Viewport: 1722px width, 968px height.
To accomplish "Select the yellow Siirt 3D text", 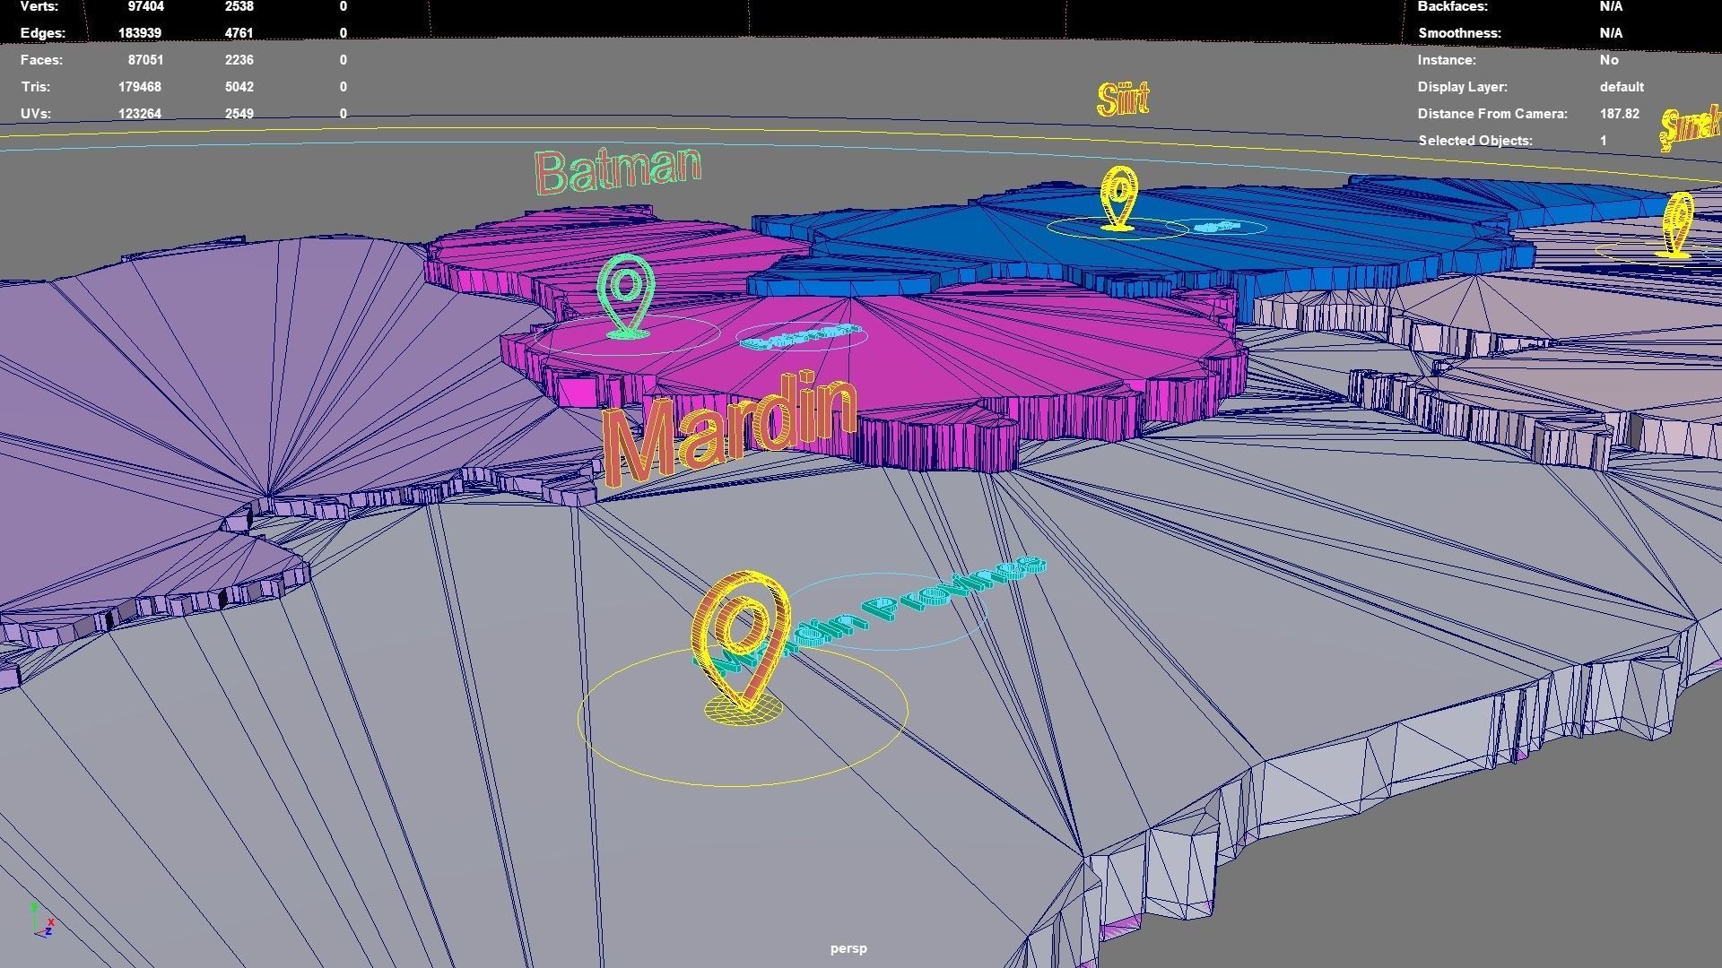I will (x=1122, y=99).
